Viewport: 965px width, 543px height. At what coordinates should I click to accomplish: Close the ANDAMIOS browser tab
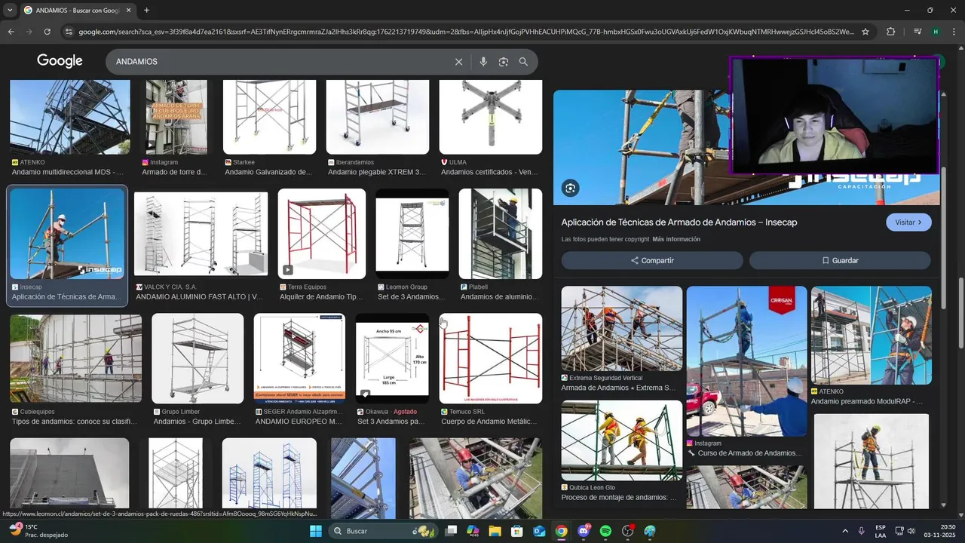[128, 11]
